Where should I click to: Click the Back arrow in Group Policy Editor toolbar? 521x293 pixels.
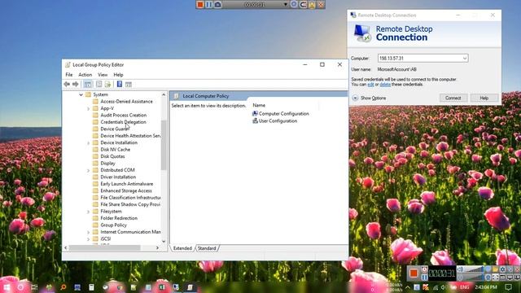click(x=67, y=84)
